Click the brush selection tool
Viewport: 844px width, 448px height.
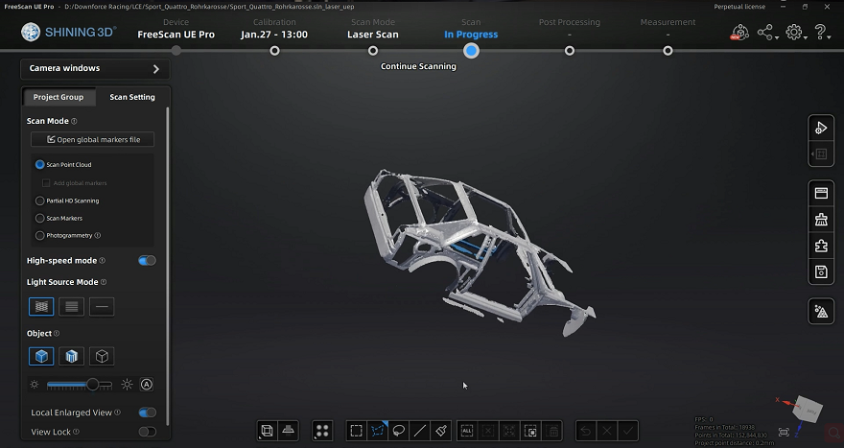click(441, 431)
